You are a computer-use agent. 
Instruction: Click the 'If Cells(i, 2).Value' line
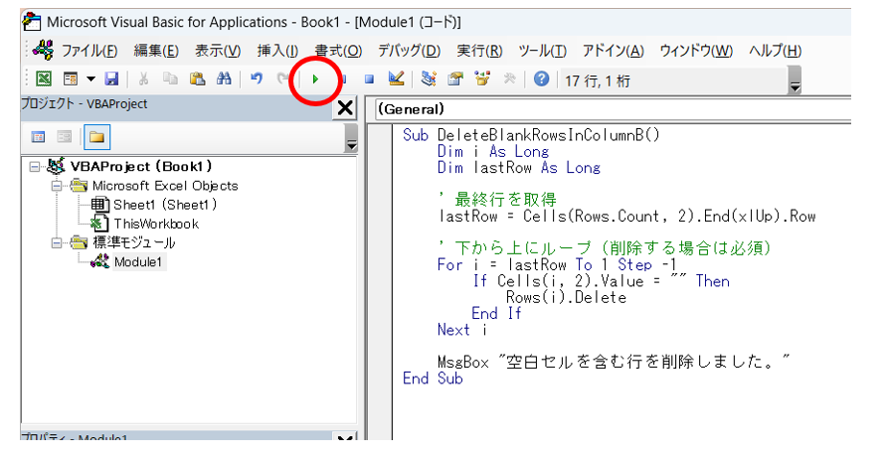602,281
